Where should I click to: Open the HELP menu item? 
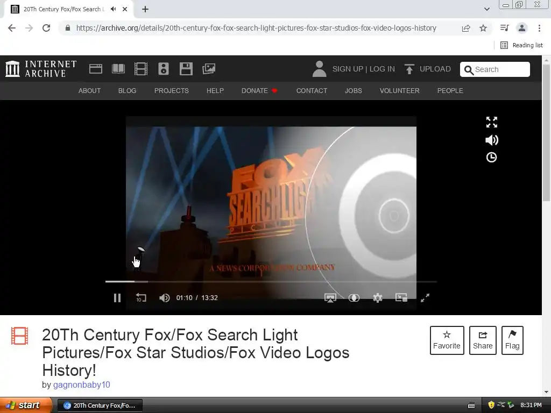coord(215,90)
